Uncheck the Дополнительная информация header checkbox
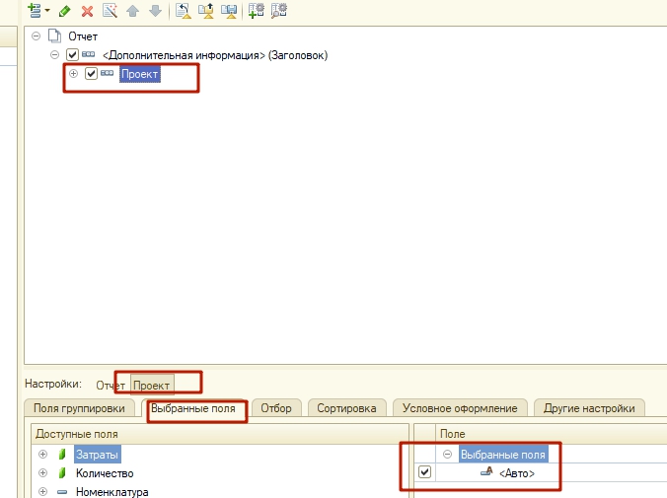This screenshot has width=667, height=498. pyautogui.click(x=72, y=55)
